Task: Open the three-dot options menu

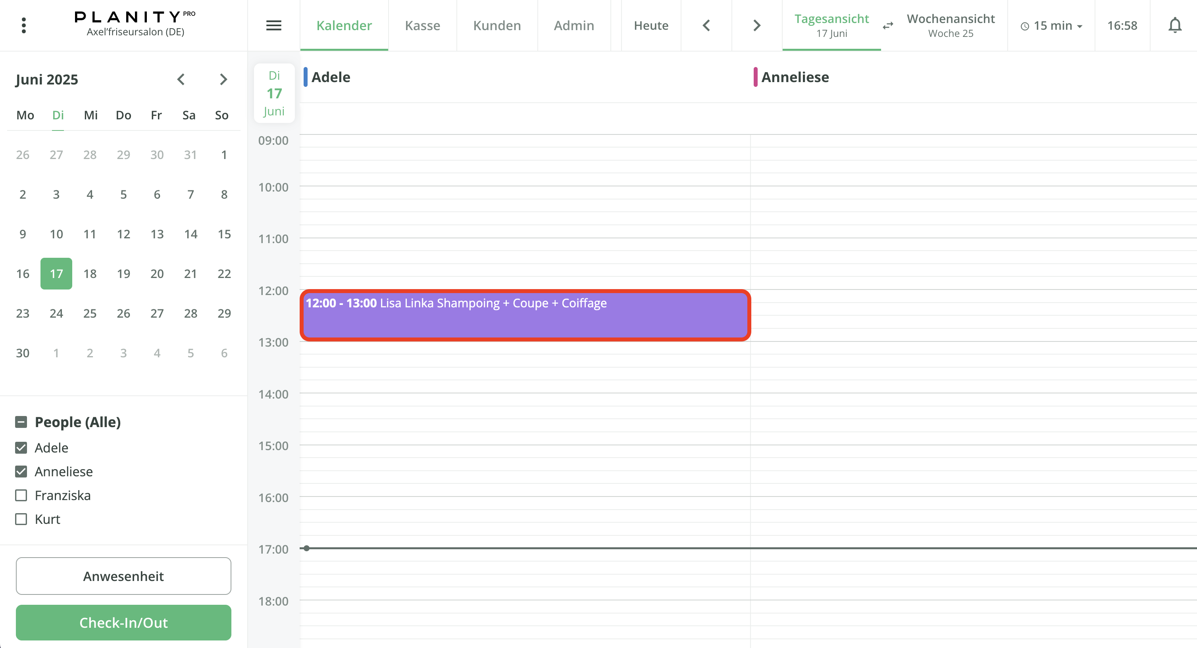Action: pos(24,25)
